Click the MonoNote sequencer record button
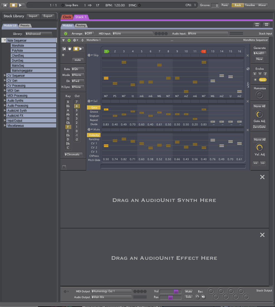This screenshot has width=275, height=307. (x=70, y=49)
